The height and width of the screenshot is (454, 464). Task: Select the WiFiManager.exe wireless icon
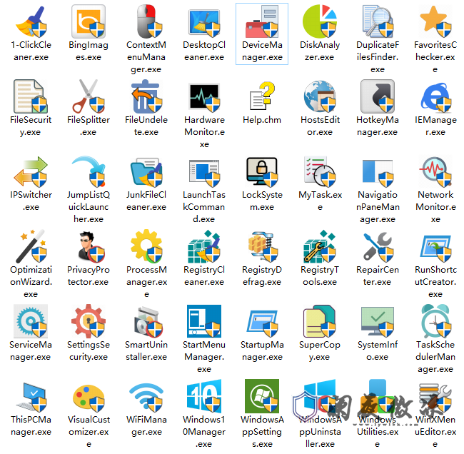pyautogui.click(x=146, y=396)
